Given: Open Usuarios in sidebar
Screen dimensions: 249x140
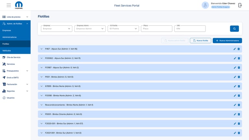Looking at the screenshot, I should [x=15, y=98].
